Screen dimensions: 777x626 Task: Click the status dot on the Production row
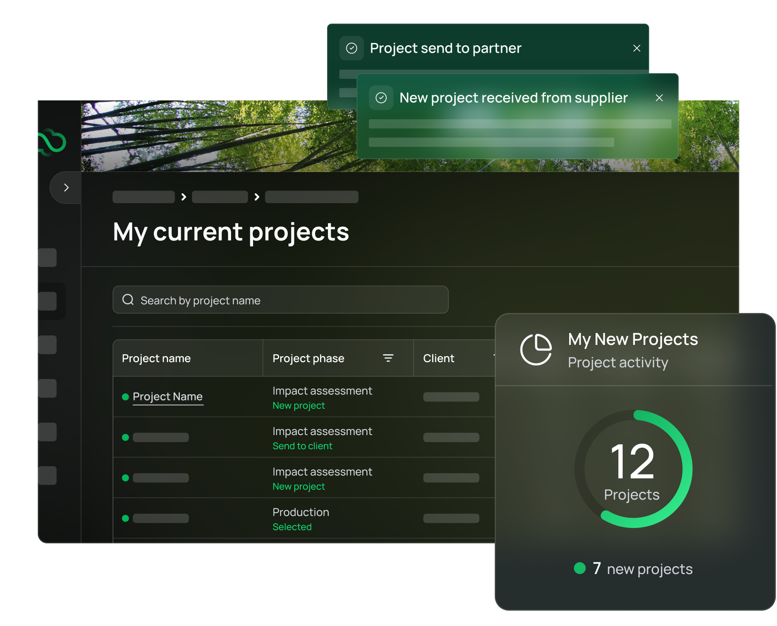point(125,518)
